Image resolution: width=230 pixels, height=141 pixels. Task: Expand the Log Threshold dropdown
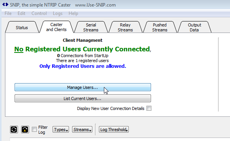(x=114, y=130)
